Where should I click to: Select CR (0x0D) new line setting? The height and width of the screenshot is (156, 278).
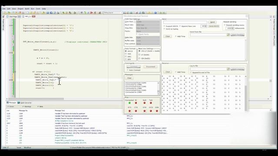pos(139,58)
